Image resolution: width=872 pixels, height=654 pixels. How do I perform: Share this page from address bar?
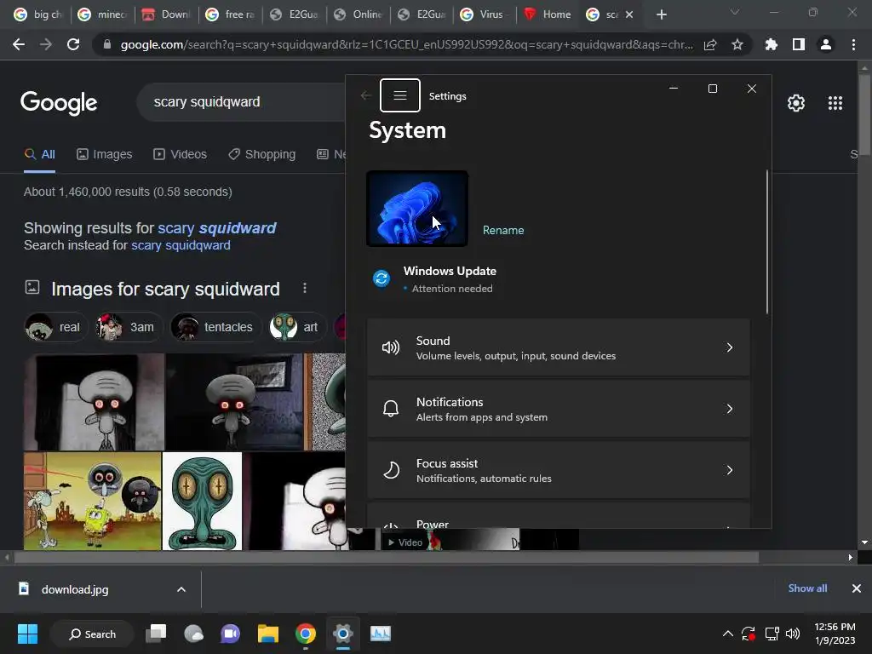click(710, 44)
